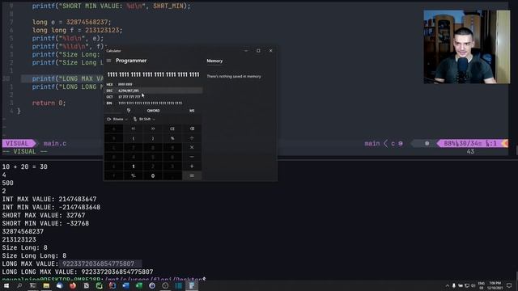Select the HEX base row in Calculator

pos(154,84)
